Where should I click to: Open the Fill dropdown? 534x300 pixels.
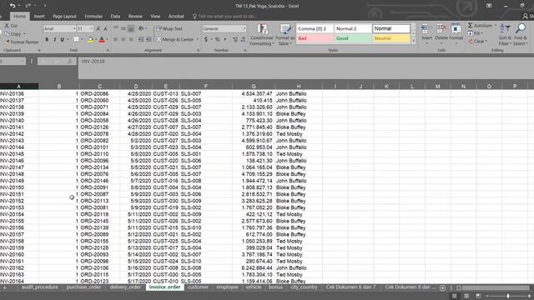coord(475,33)
